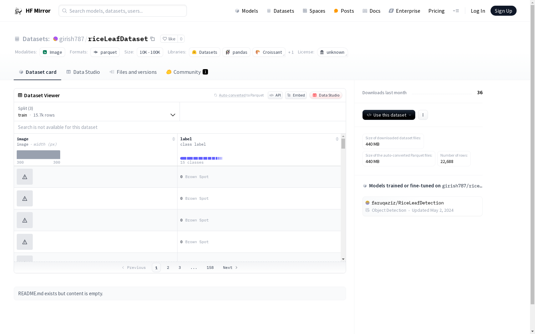The image size is (535, 334).
Task: Copy the dataset name with copy icon
Action: click(x=152, y=39)
